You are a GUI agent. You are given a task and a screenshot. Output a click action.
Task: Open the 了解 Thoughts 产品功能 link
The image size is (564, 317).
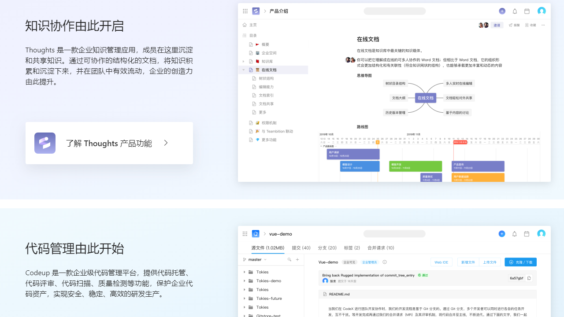(108, 143)
